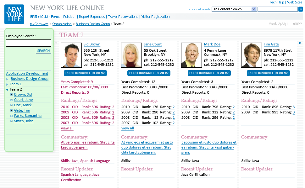Open Sid Brown's commentary text link
This screenshot has height=188, width=305.
pos(88,145)
